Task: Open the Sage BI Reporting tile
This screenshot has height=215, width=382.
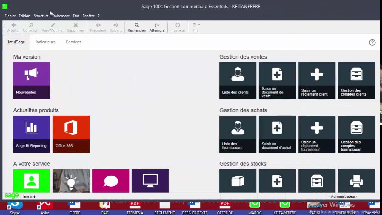Action: pos(31,134)
